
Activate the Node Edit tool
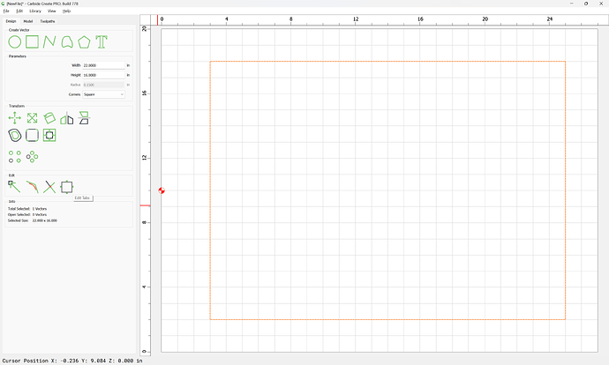[x=14, y=187]
